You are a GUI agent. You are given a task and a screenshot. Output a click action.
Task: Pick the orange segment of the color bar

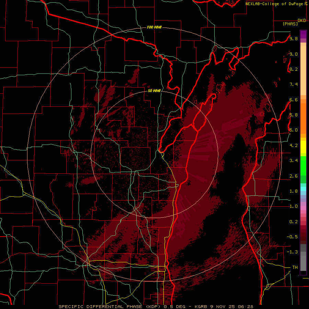coord(303,118)
